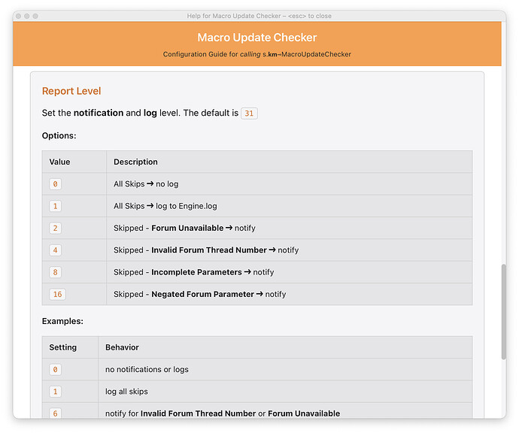The width and height of the screenshot is (519, 433).
Task: Click the Macro Update Checker header title
Action: 257,38
